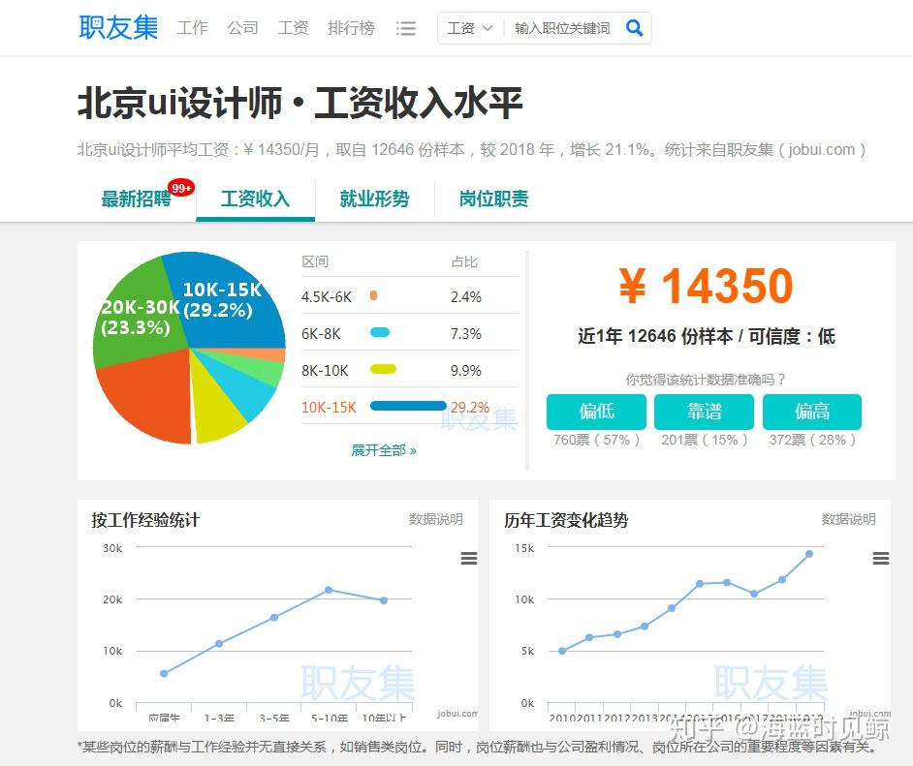Click the 99+ red notification badge
The image size is (913, 766).
point(181,188)
